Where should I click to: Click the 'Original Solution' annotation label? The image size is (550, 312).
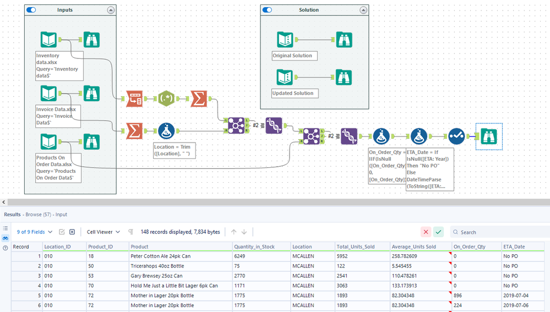coord(295,56)
